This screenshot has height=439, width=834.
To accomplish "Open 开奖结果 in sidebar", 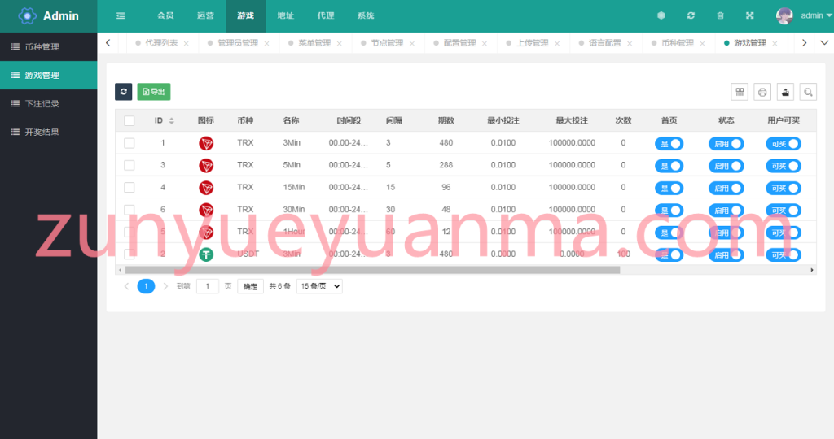I will tap(48, 133).
